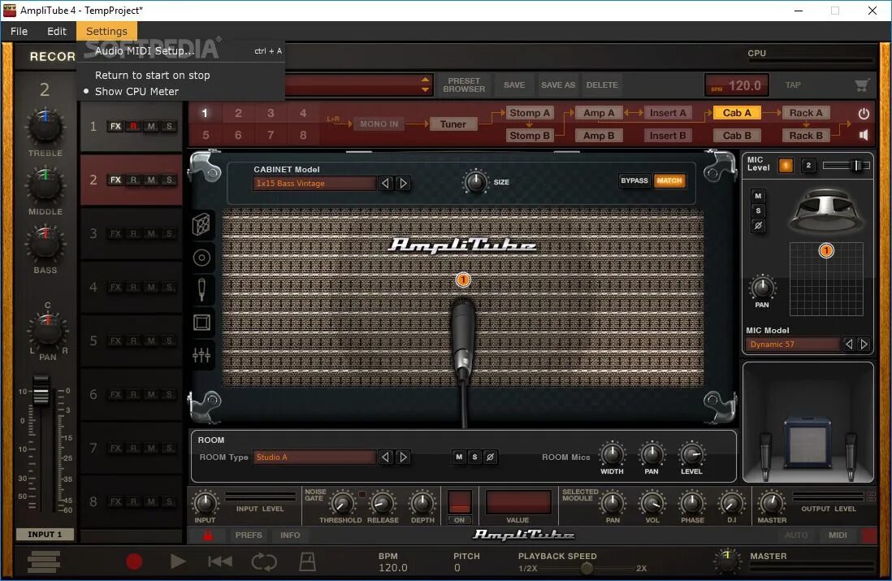Image resolution: width=892 pixels, height=581 pixels.
Task: Open the Preset Browser
Action: 464,84
